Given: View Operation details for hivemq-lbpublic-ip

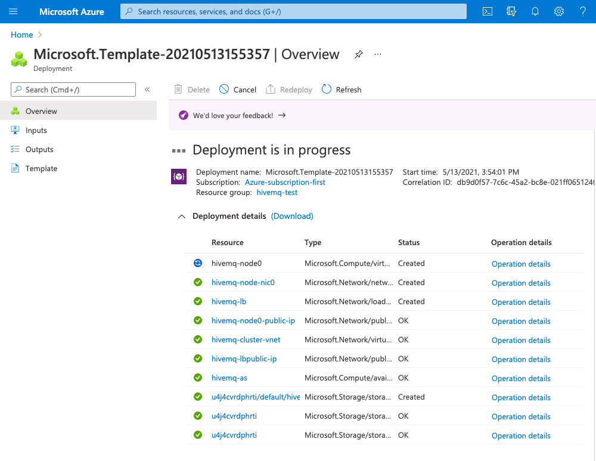Looking at the screenshot, I should pyautogui.click(x=521, y=359).
